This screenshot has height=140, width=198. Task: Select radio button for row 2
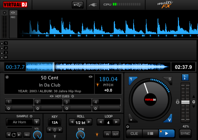click(2, 48)
